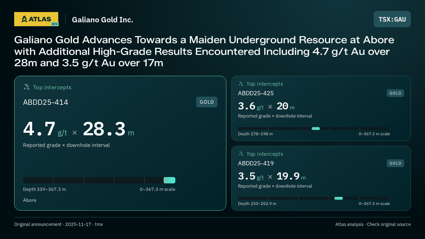The image size is (425, 239).
Task: Click the depth bar highlight for 178–198 m
Action: (x=316, y=129)
